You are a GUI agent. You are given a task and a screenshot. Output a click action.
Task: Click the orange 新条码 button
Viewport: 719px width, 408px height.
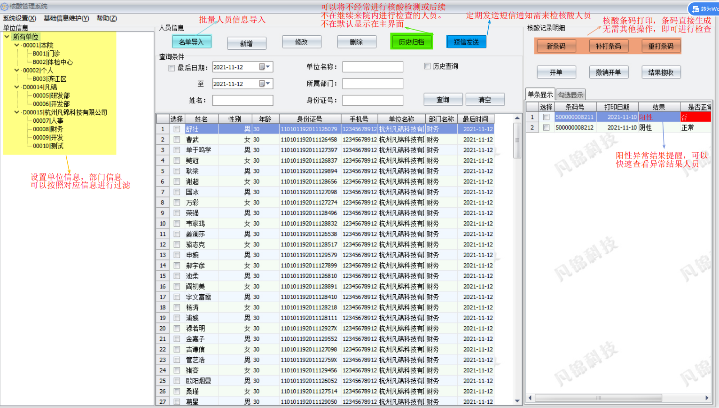pyautogui.click(x=556, y=46)
